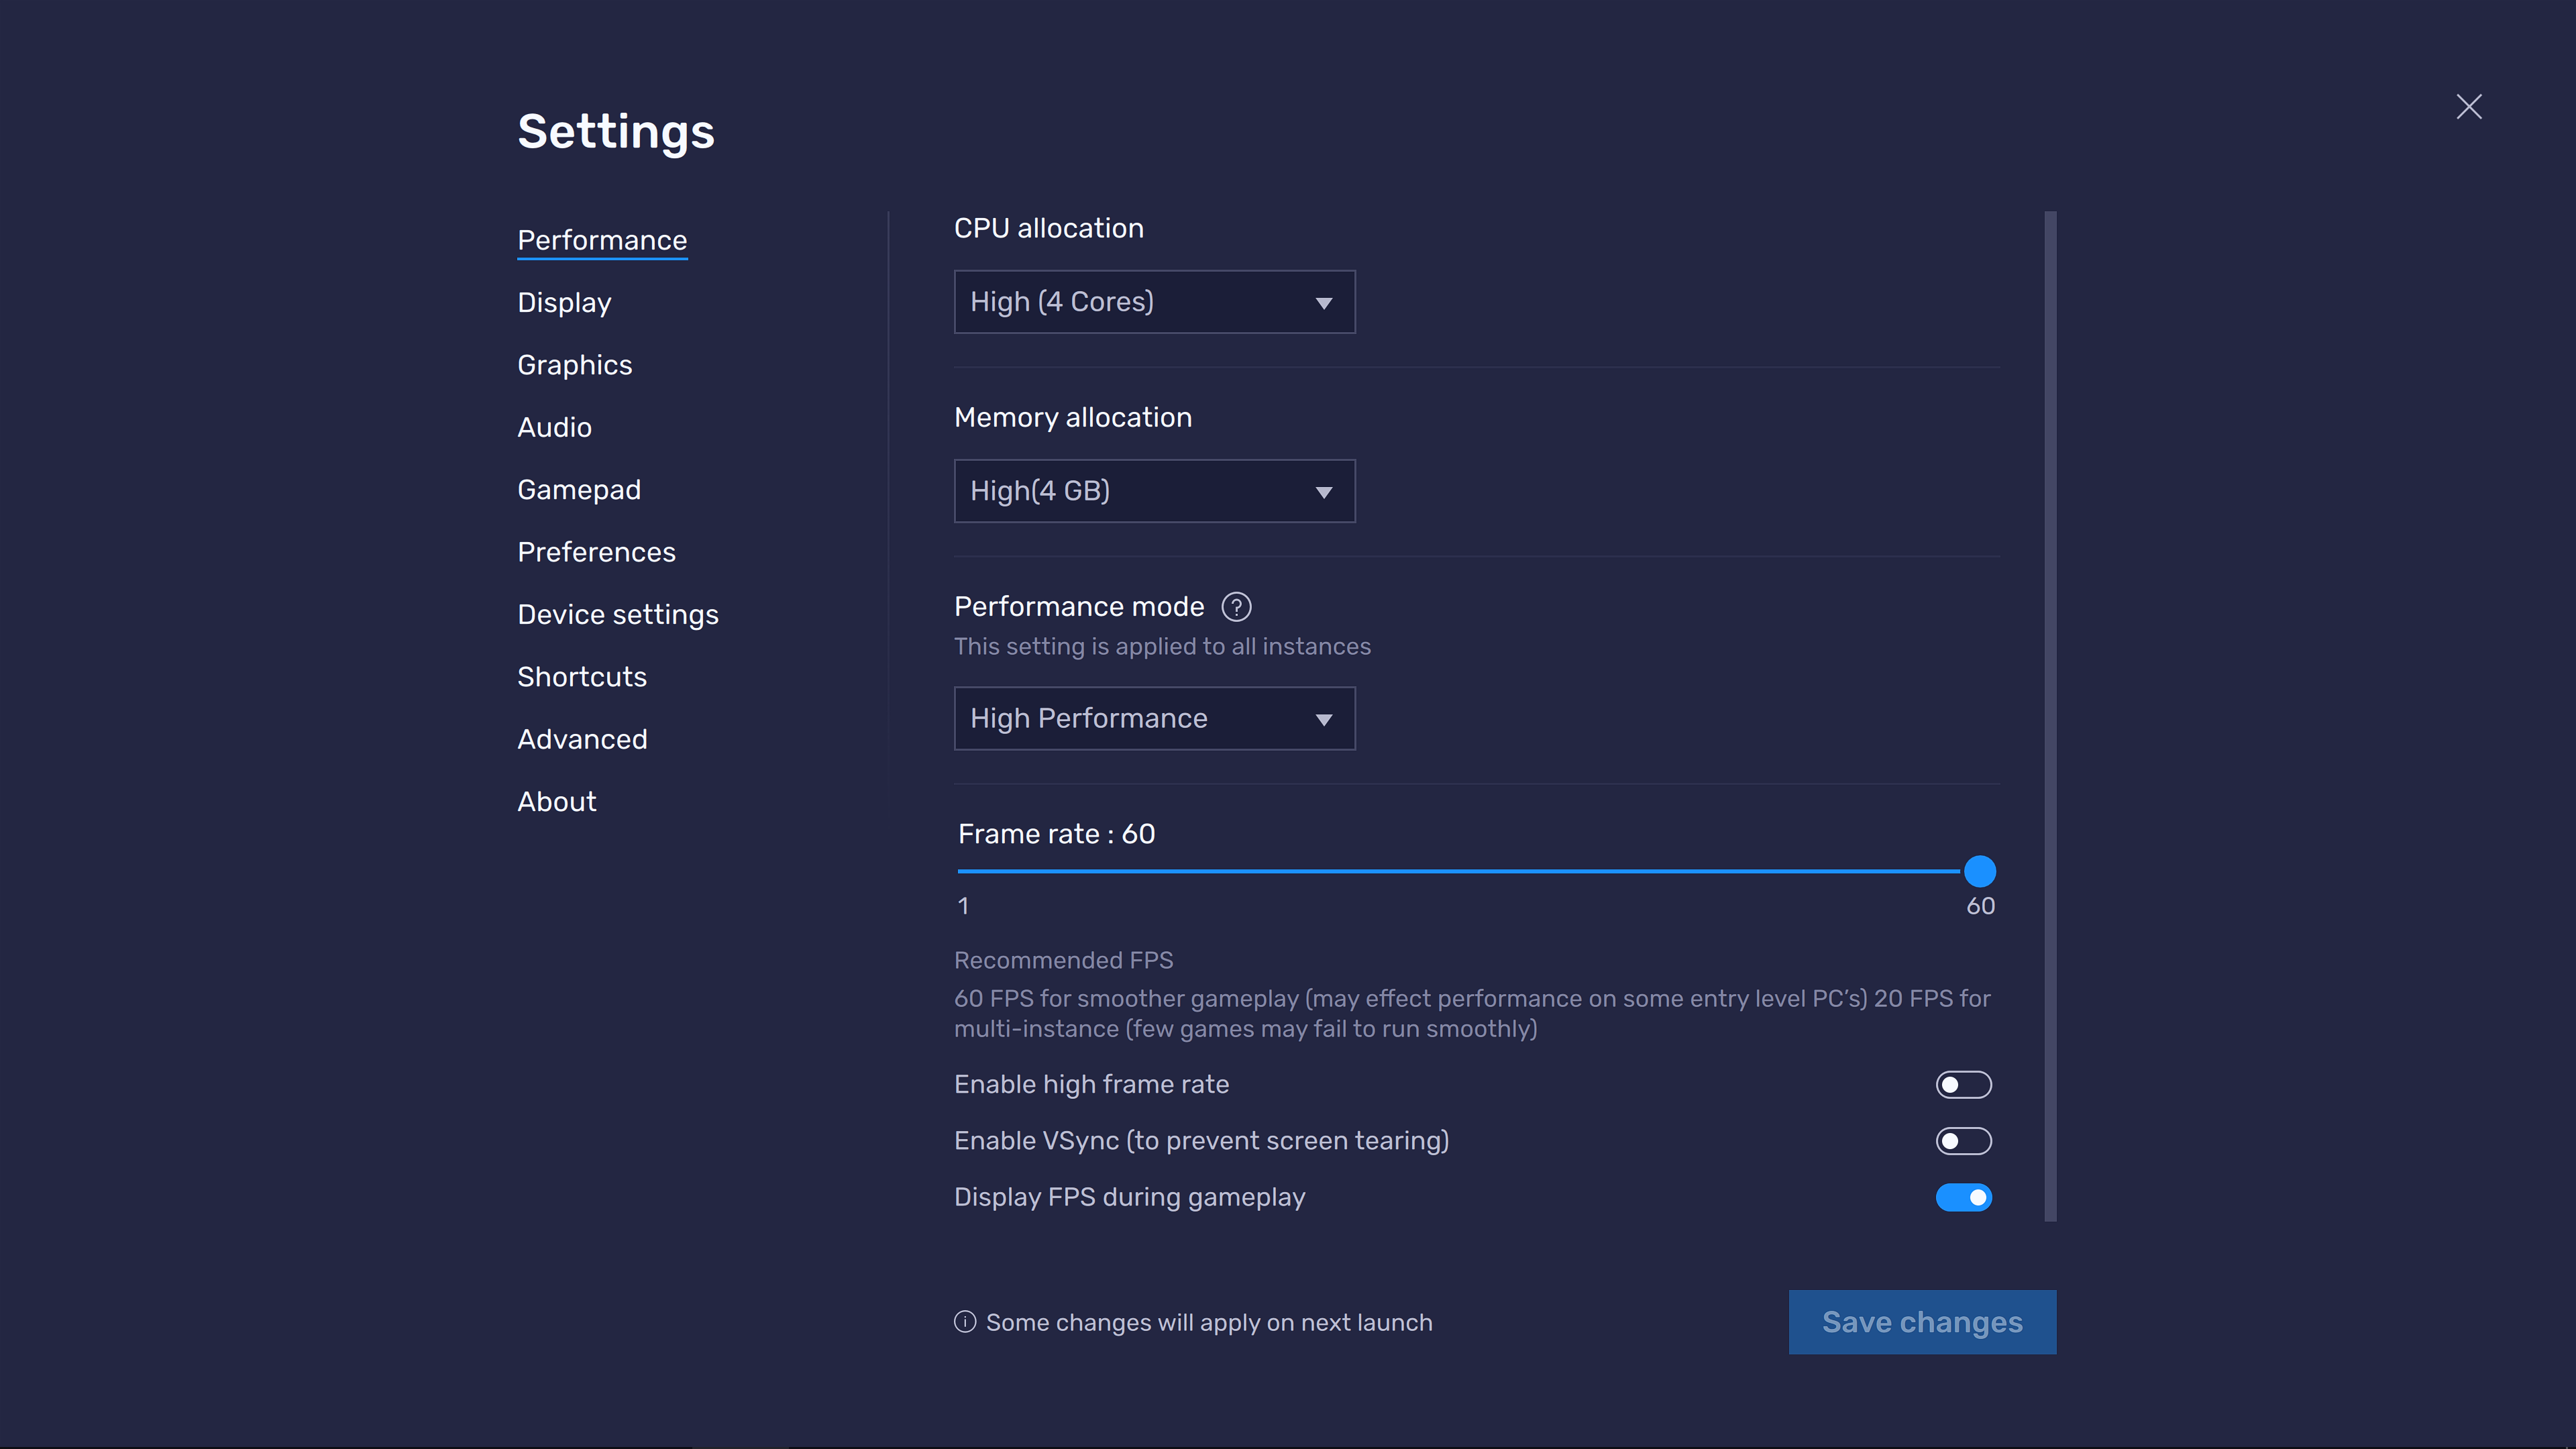Toggle Enable VSync switch

tap(1963, 1141)
